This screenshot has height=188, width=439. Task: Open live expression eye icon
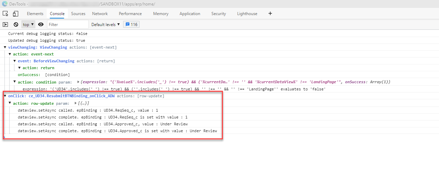[x=41, y=24]
